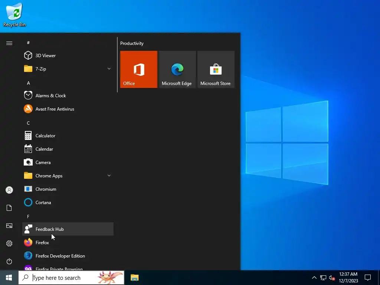Click the muted volume icon in tray
The height and width of the screenshot is (285, 380).
click(332, 278)
